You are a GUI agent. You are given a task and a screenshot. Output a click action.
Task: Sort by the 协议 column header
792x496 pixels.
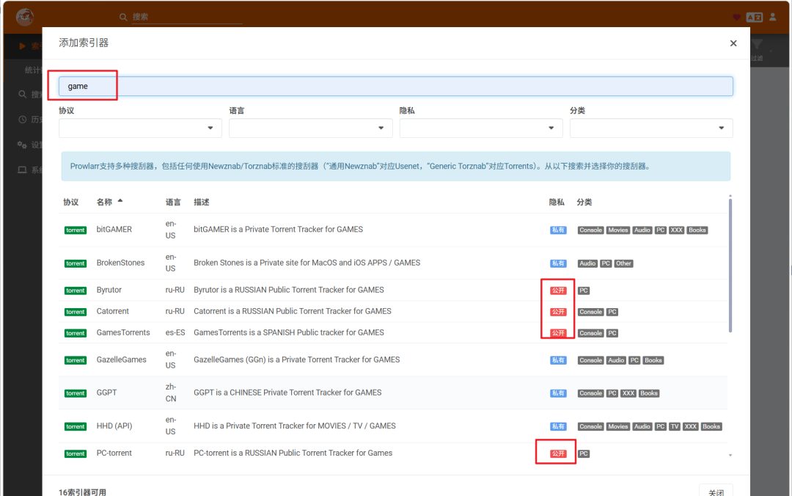(70, 202)
